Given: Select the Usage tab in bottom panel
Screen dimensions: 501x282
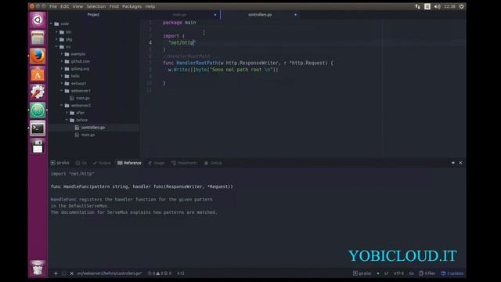Looking at the screenshot, I should (x=157, y=163).
